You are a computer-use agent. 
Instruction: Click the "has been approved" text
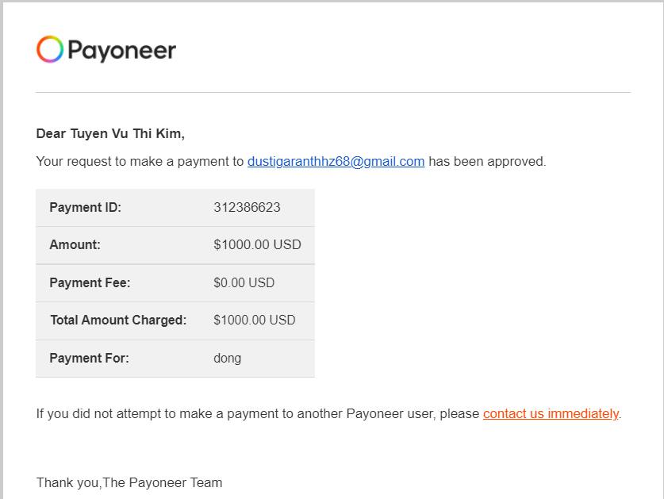click(487, 162)
